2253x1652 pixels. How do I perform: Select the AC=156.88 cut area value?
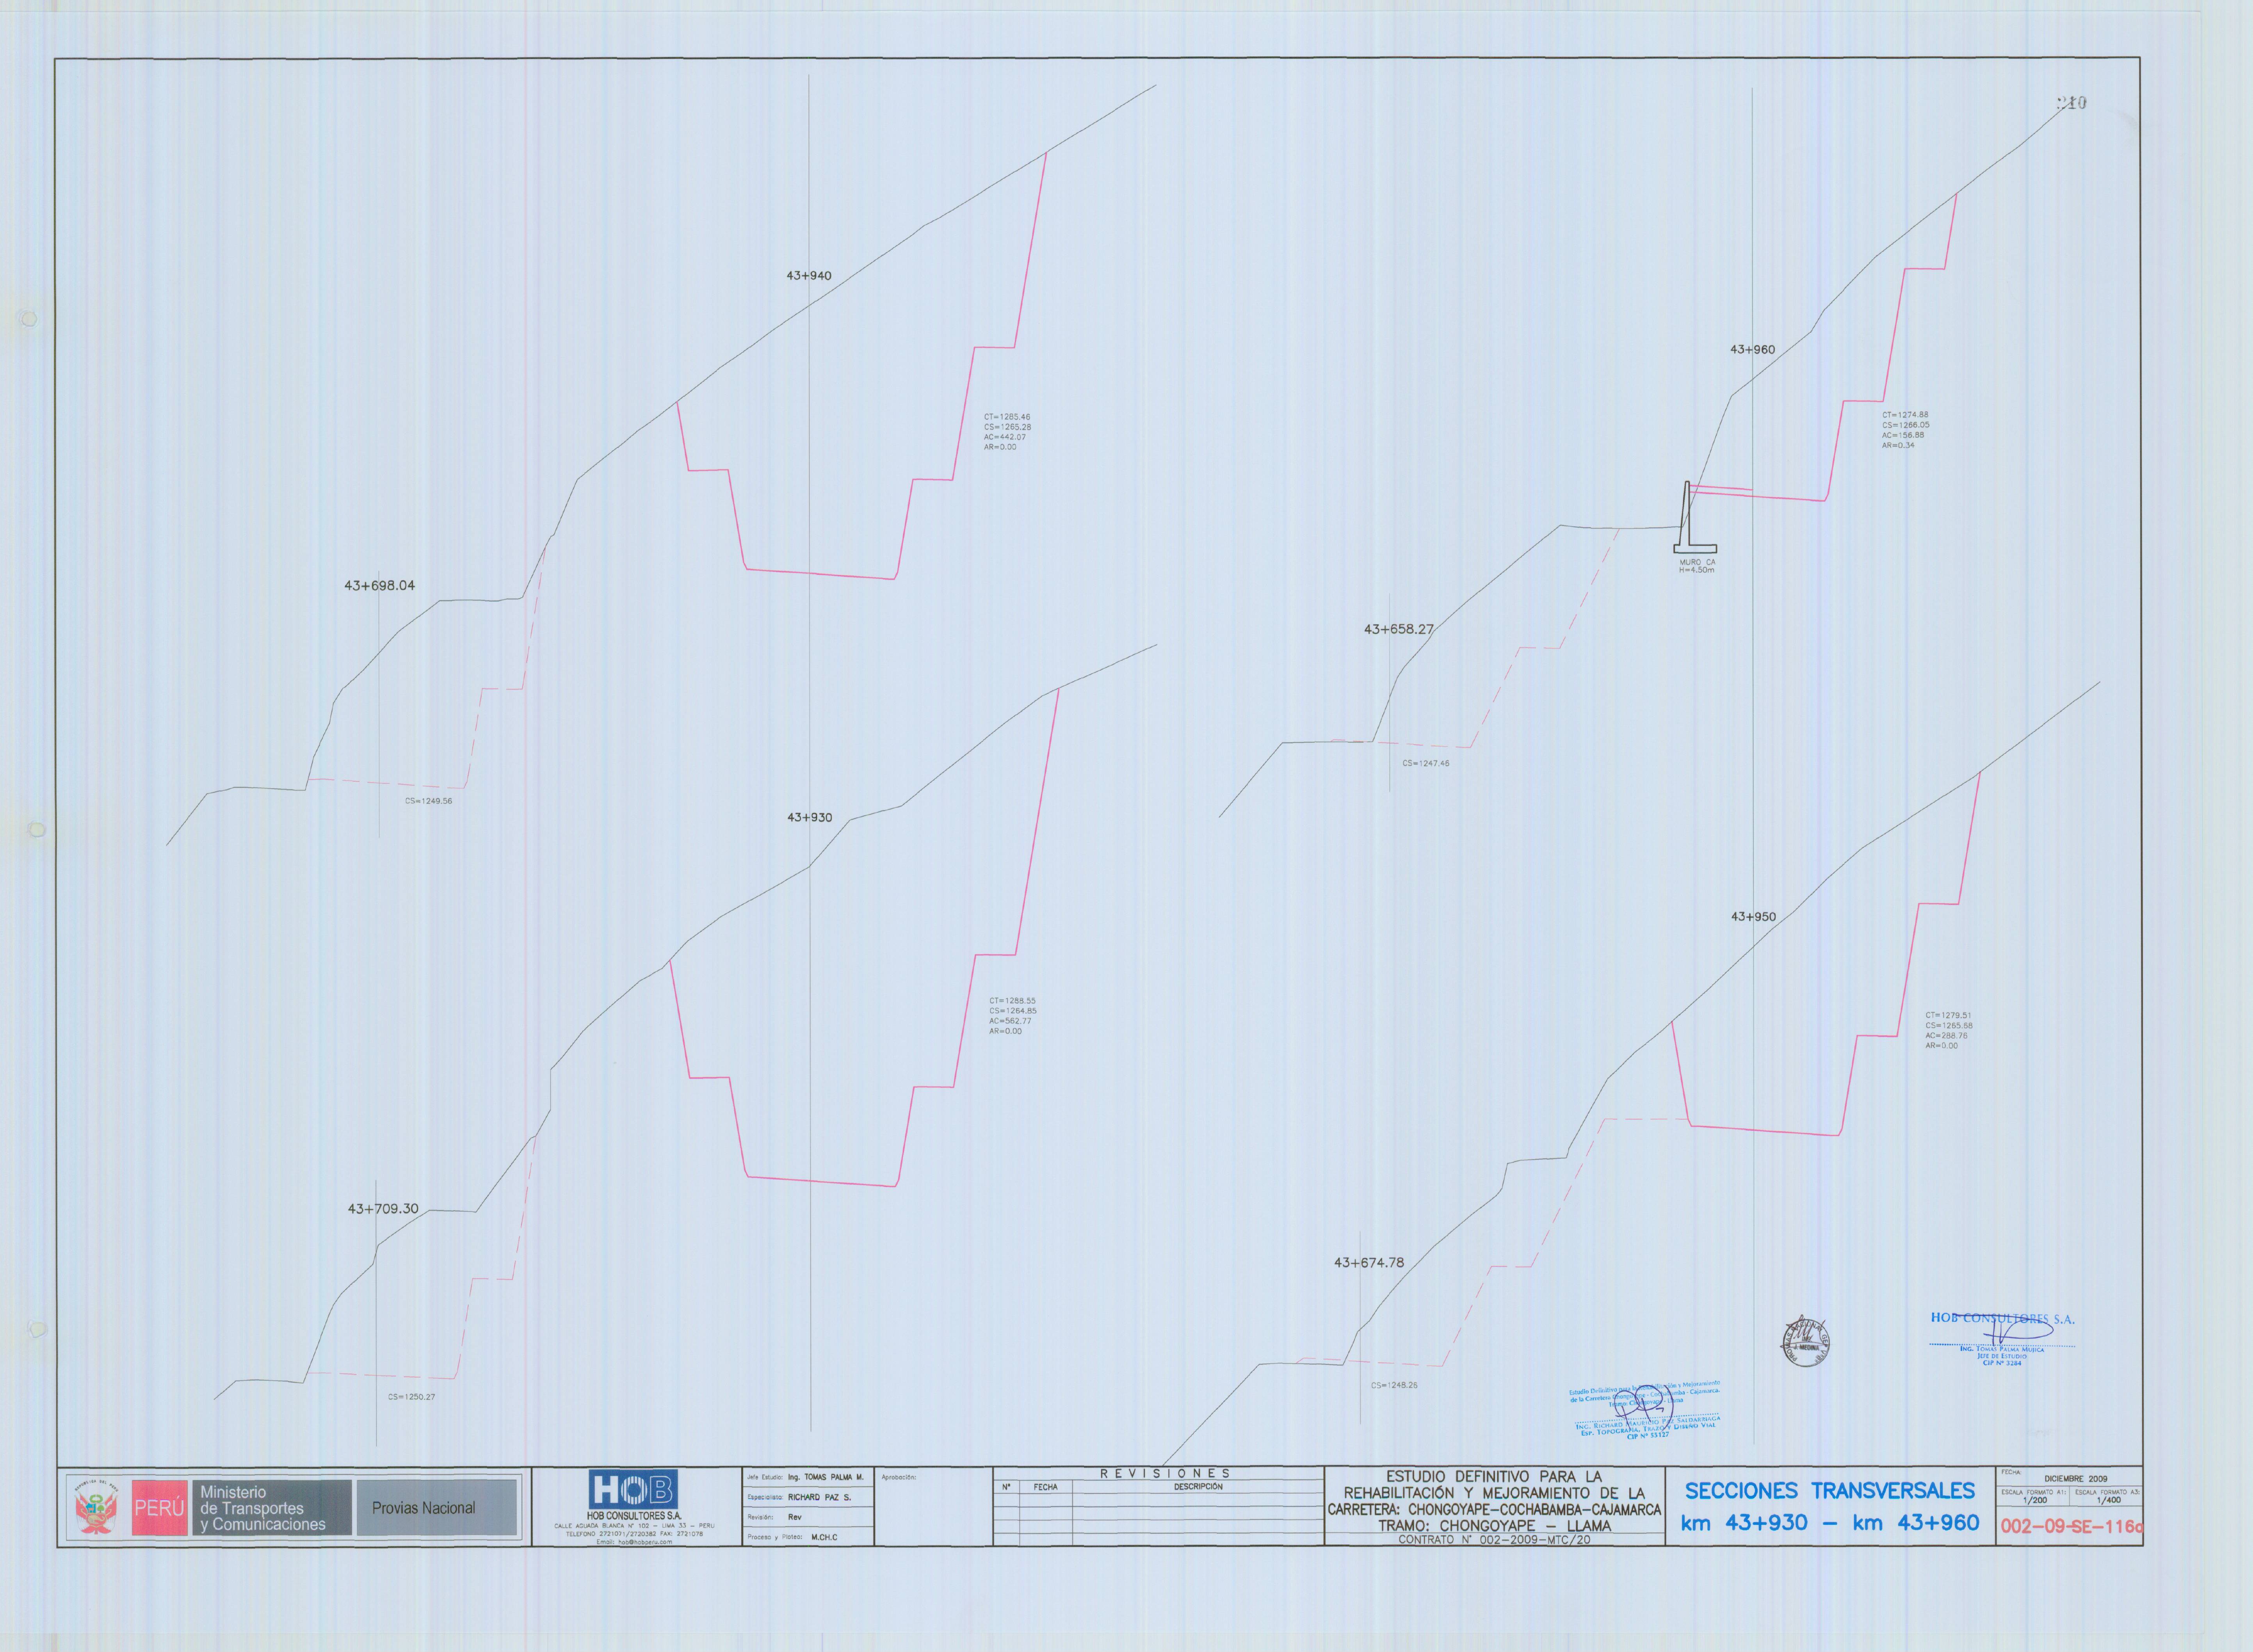coord(1903,435)
